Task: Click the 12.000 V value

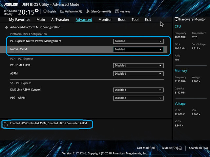Action: tap(179, 114)
